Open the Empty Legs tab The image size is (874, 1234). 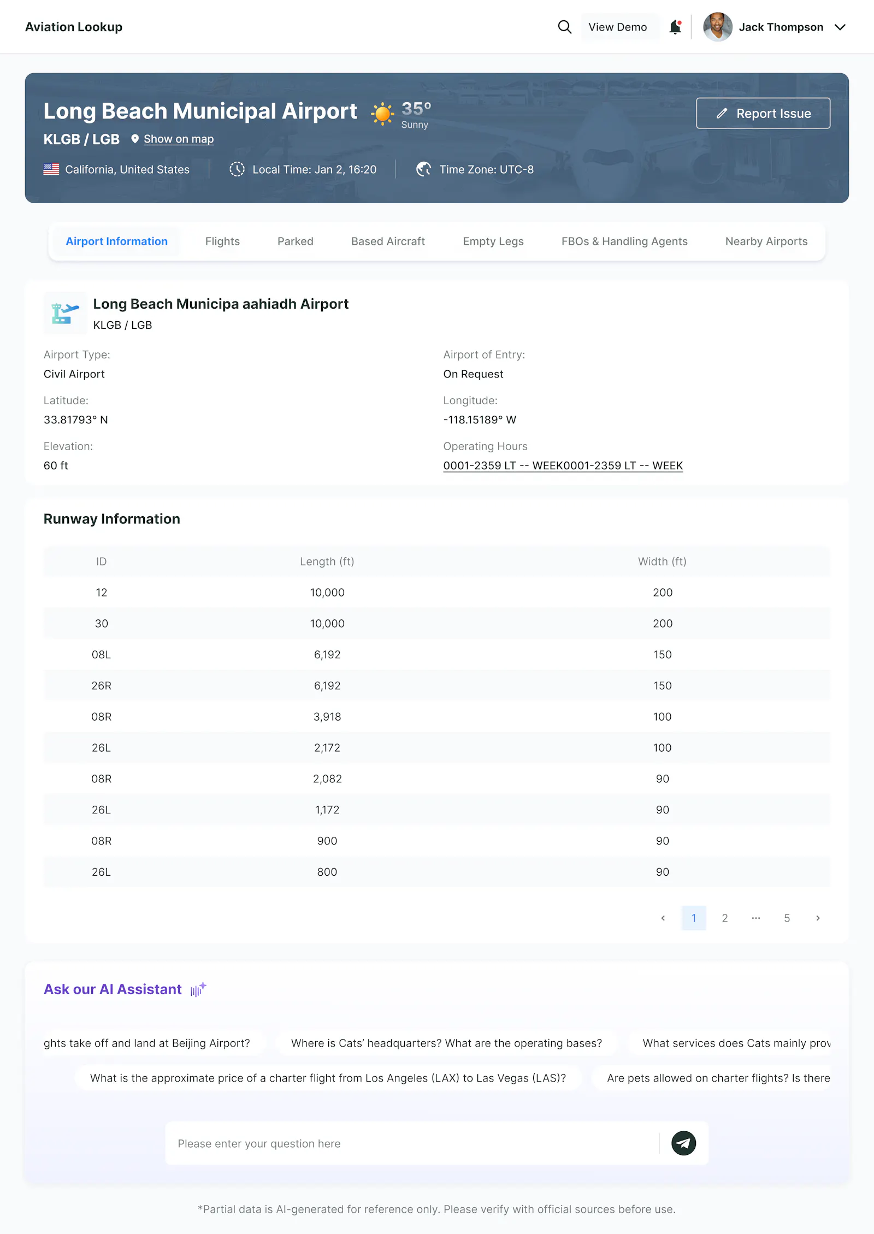click(493, 241)
